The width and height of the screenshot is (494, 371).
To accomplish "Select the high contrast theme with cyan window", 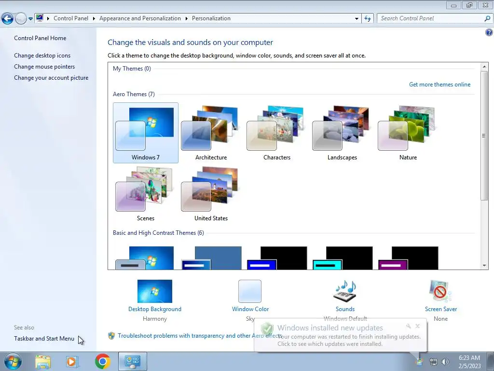I will pos(343,258).
